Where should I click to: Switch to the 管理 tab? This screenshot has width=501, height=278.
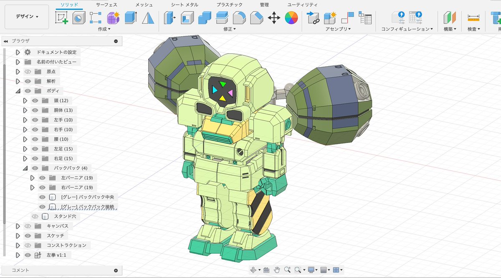264,5
